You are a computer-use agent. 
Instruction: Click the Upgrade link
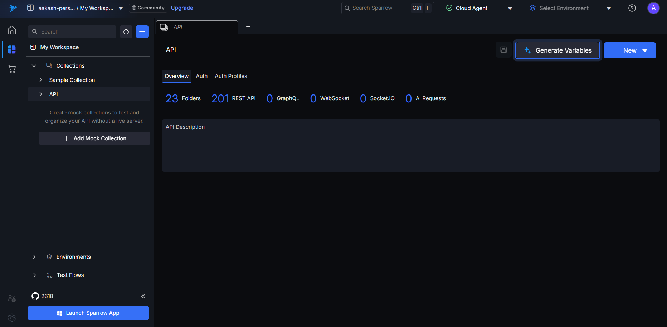(x=182, y=8)
